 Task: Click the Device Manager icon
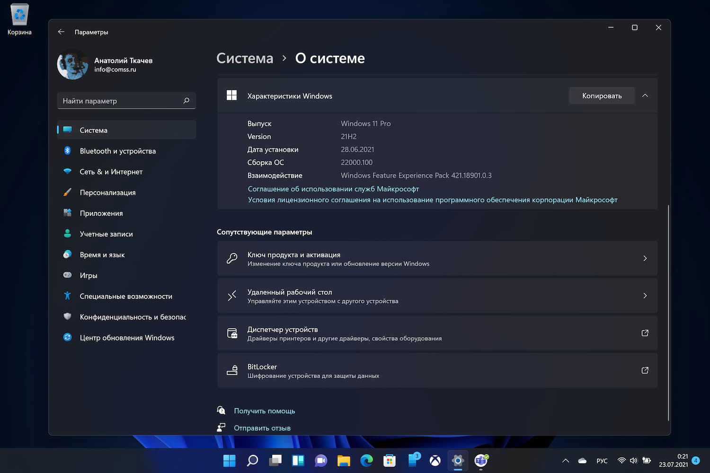pos(232,333)
